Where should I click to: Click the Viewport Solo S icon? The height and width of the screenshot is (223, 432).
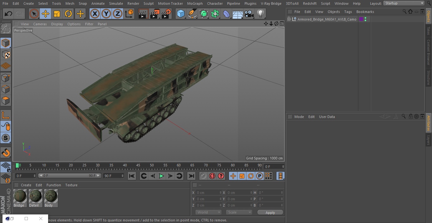pyautogui.click(x=6, y=138)
